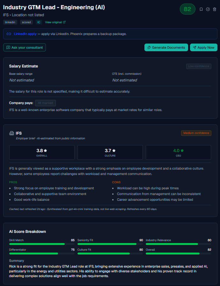Click 'Good work-life balance' pro item
This screenshot has height=286, width=220.
[32, 199]
